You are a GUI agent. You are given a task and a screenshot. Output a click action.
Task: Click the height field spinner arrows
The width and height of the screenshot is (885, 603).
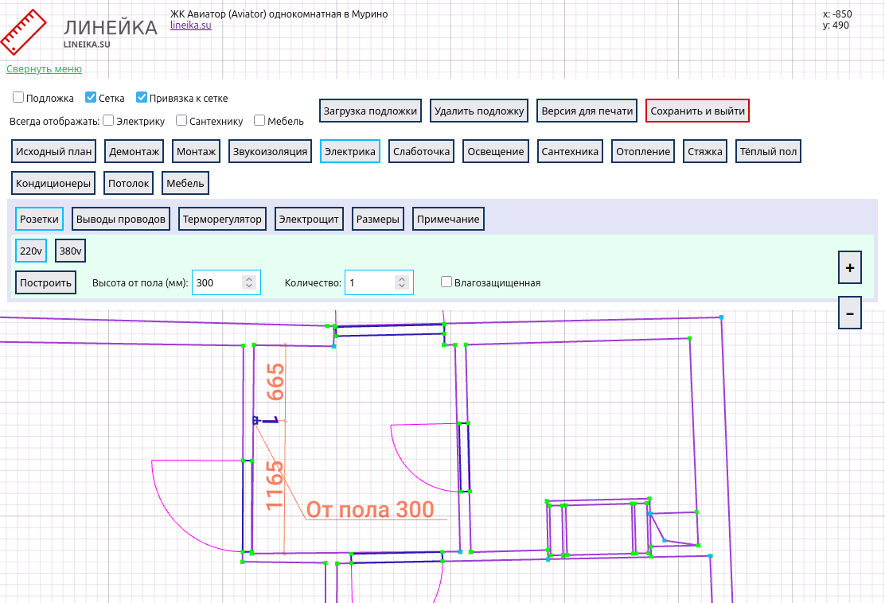pyautogui.click(x=248, y=282)
